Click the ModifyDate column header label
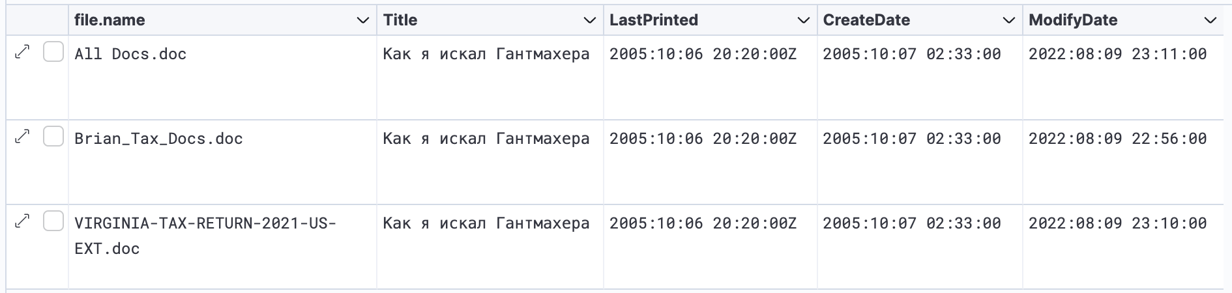1232x293 pixels. point(1073,20)
